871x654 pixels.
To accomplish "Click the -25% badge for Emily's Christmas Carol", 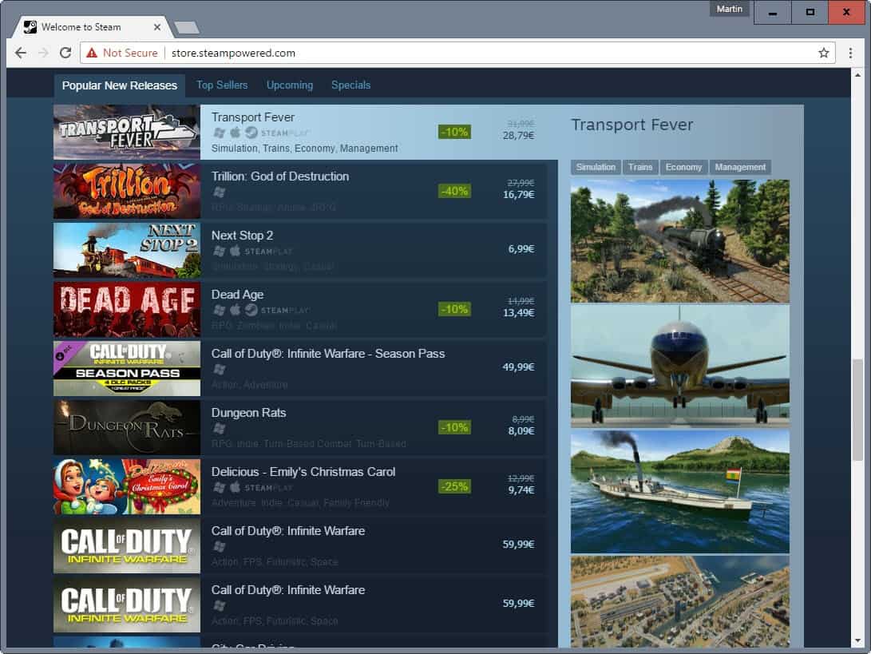I will tap(453, 486).
